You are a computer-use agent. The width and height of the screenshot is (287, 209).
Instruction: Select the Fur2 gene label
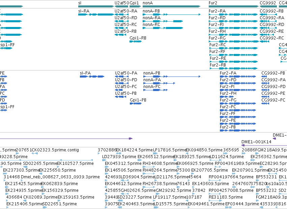213,3
